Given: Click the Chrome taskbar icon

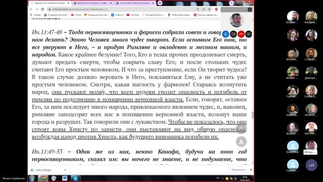Looking at the screenshot, I should pyautogui.click(x=43, y=178).
